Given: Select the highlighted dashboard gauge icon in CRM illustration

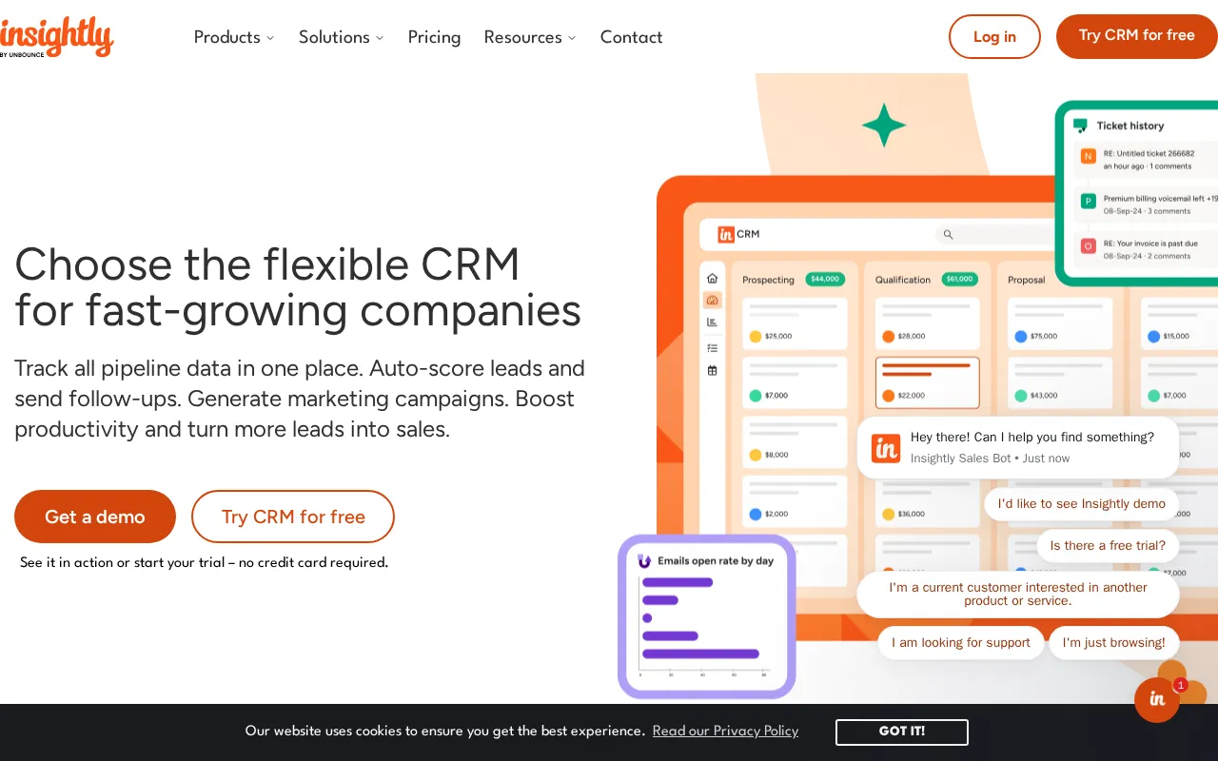Looking at the screenshot, I should 712,301.
